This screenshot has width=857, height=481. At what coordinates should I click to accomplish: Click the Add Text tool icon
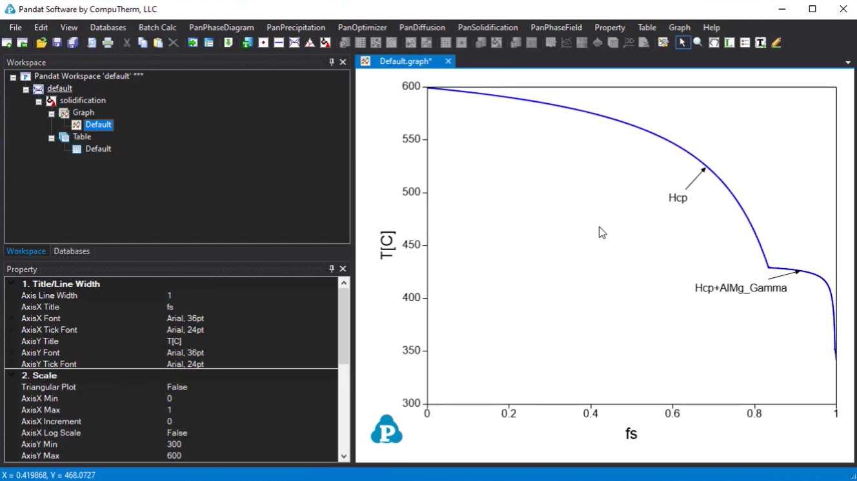click(x=760, y=43)
